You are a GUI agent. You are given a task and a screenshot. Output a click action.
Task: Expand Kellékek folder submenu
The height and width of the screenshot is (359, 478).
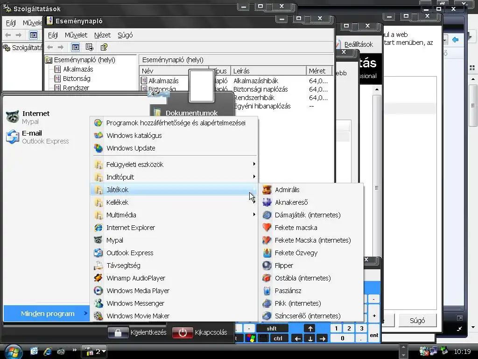pos(174,202)
